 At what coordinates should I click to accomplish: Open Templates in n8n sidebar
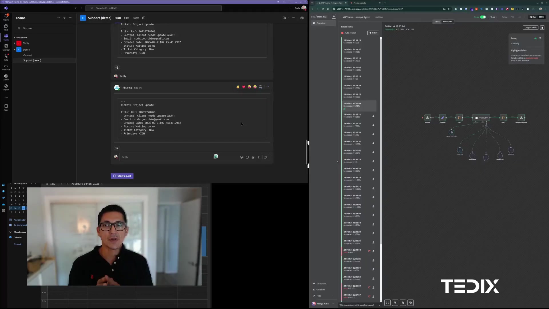(321, 284)
